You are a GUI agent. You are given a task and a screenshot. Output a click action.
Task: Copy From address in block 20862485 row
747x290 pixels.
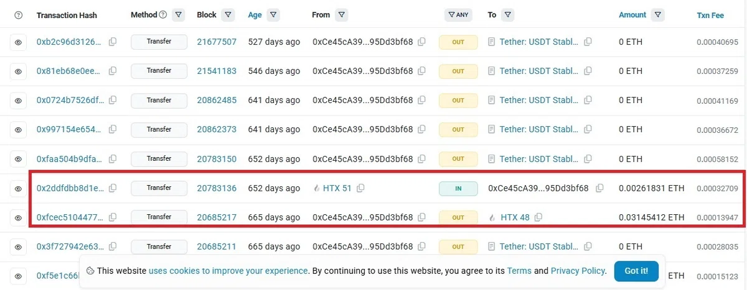[422, 100]
